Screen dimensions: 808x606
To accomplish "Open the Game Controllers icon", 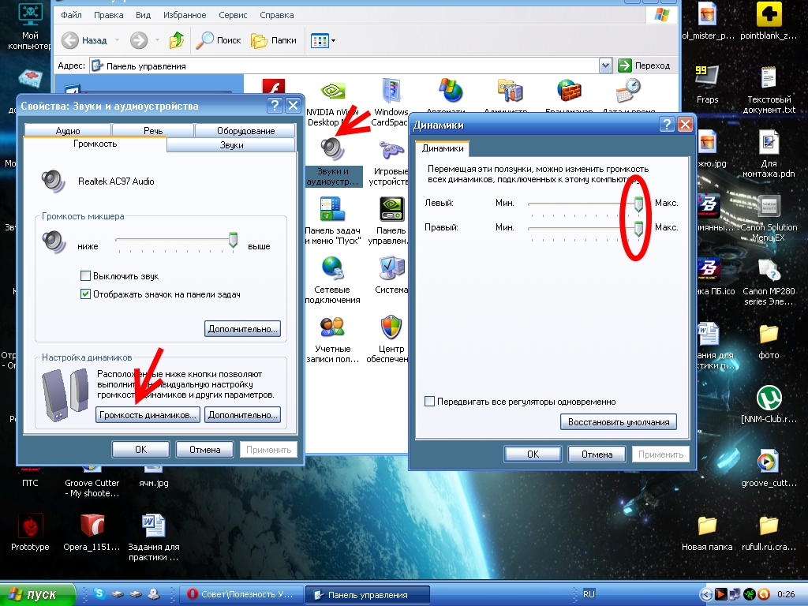I will coord(390,163).
